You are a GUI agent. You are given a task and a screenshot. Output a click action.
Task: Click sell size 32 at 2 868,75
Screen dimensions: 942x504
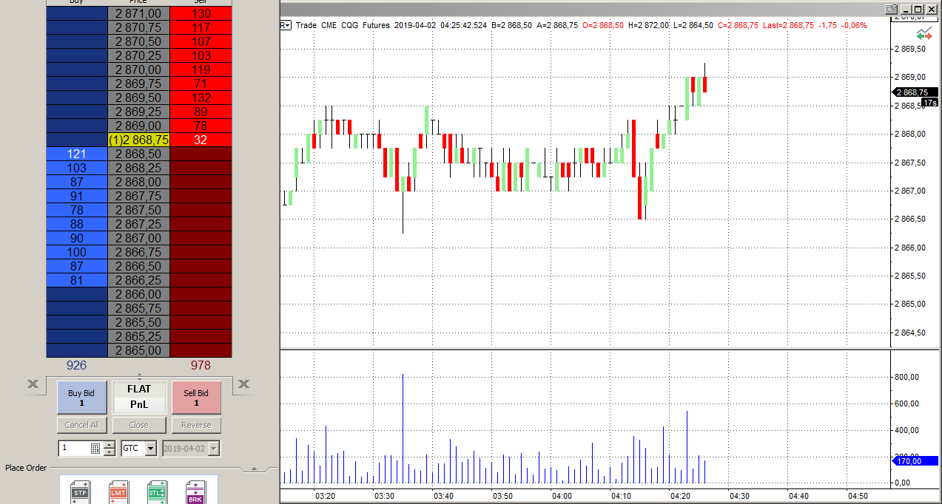coord(201,140)
